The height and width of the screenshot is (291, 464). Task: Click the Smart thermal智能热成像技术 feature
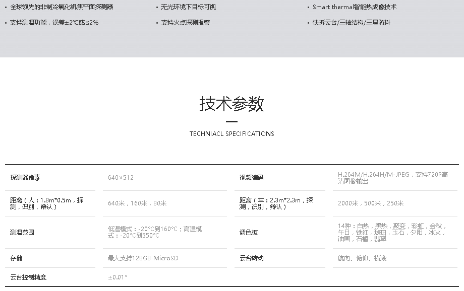click(x=355, y=7)
